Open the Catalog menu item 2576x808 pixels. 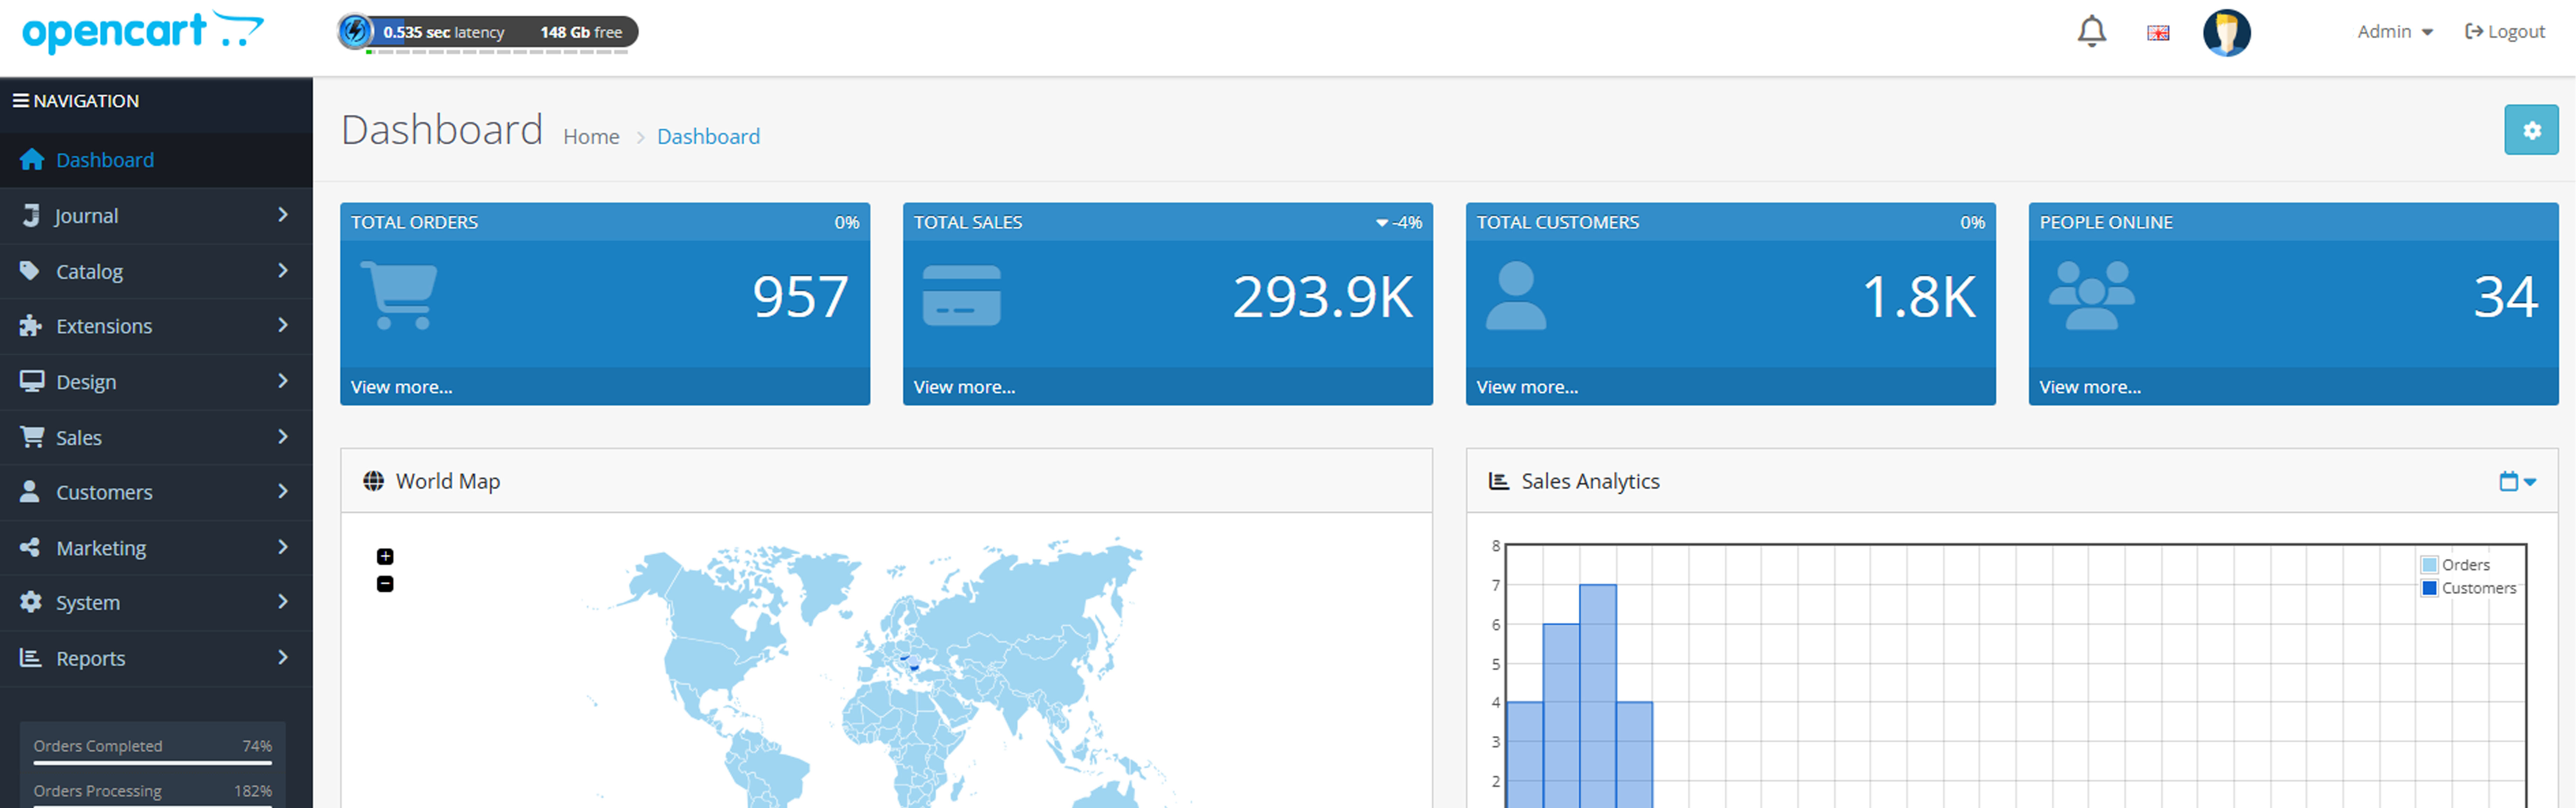[x=156, y=271]
